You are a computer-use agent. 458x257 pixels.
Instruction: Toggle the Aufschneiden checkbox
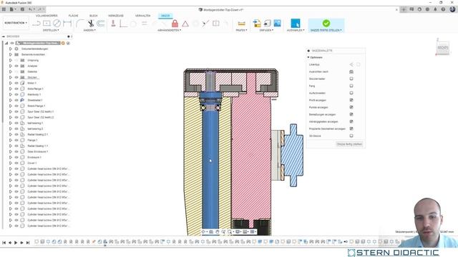(x=351, y=93)
